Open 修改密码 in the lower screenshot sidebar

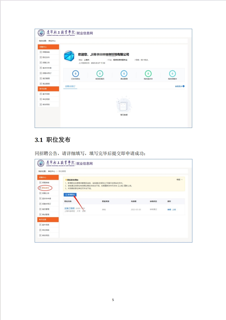[46, 235]
